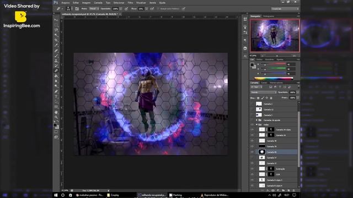This screenshot has height=198, width=353.
Task: Select the Hand tool
Action: (56, 112)
